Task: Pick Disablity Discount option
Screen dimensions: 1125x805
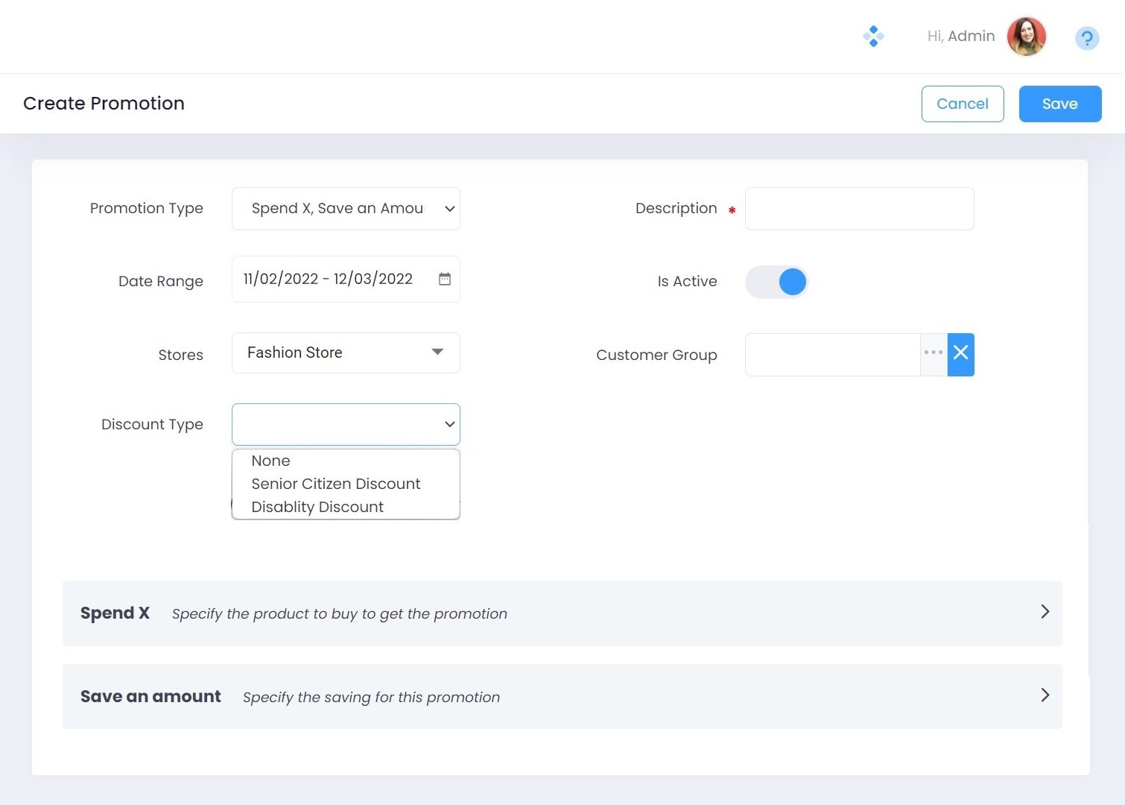Action: (317, 507)
